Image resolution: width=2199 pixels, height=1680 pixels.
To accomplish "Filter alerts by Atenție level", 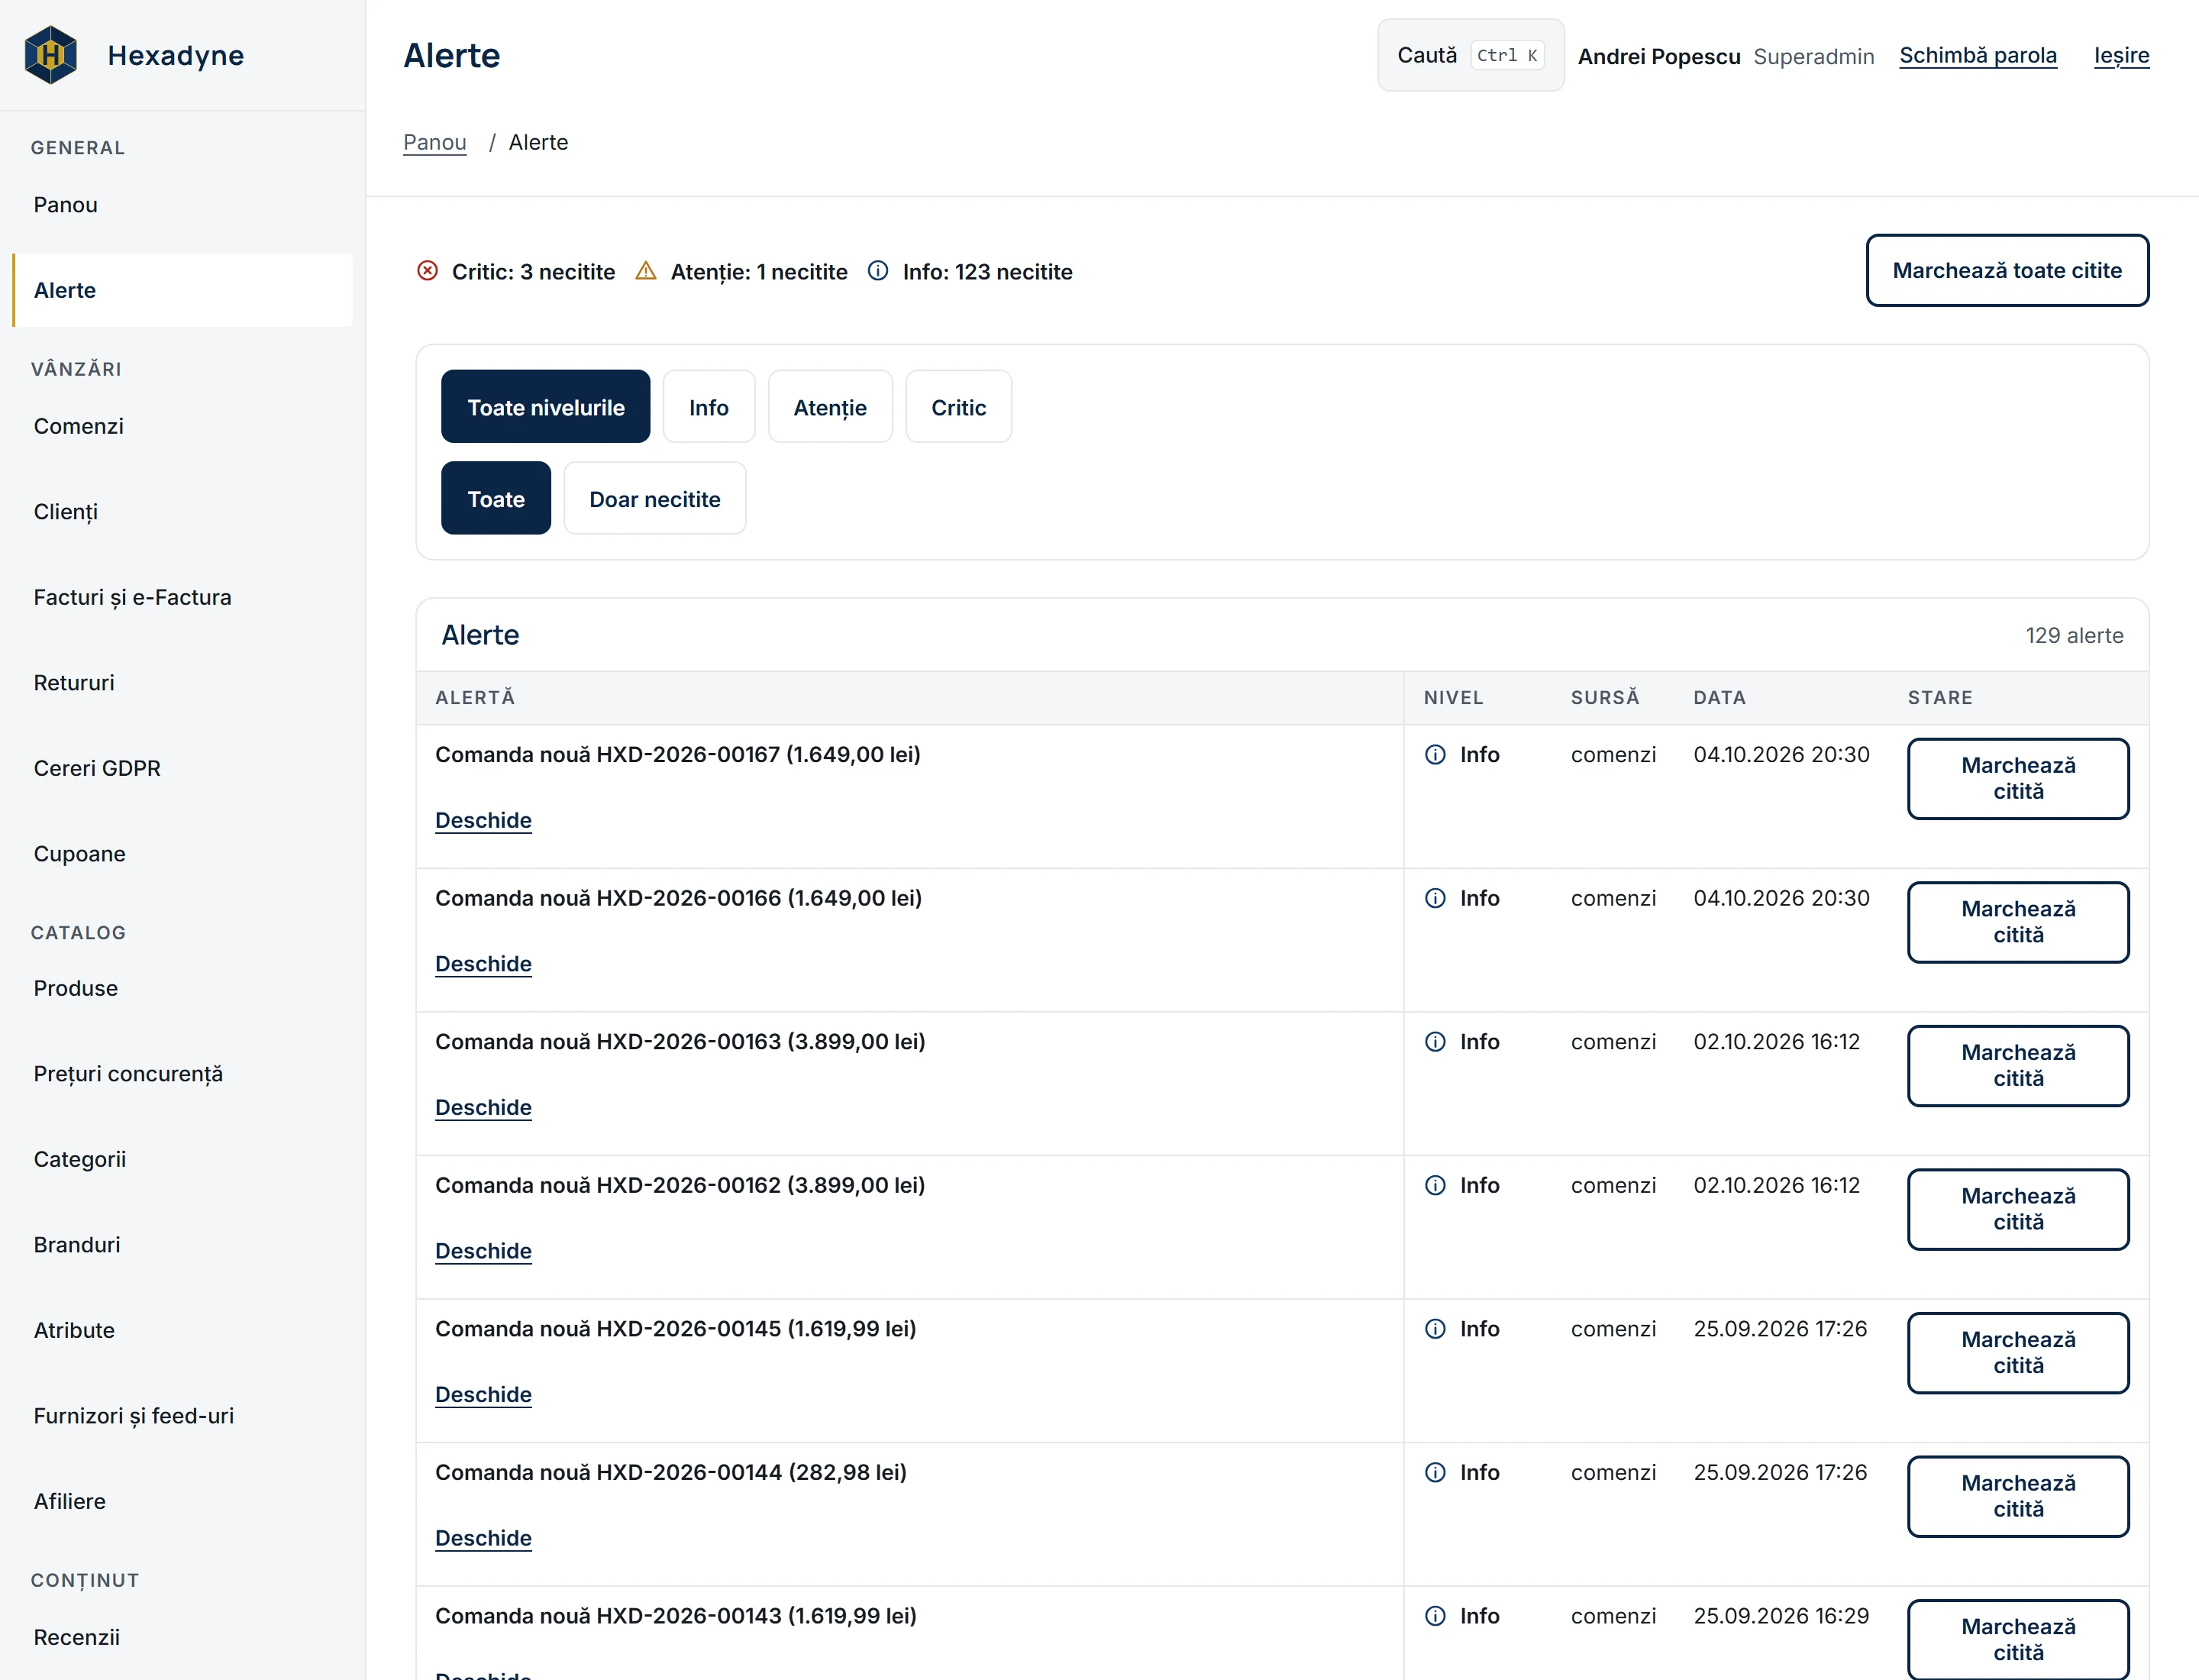I will click(830, 407).
